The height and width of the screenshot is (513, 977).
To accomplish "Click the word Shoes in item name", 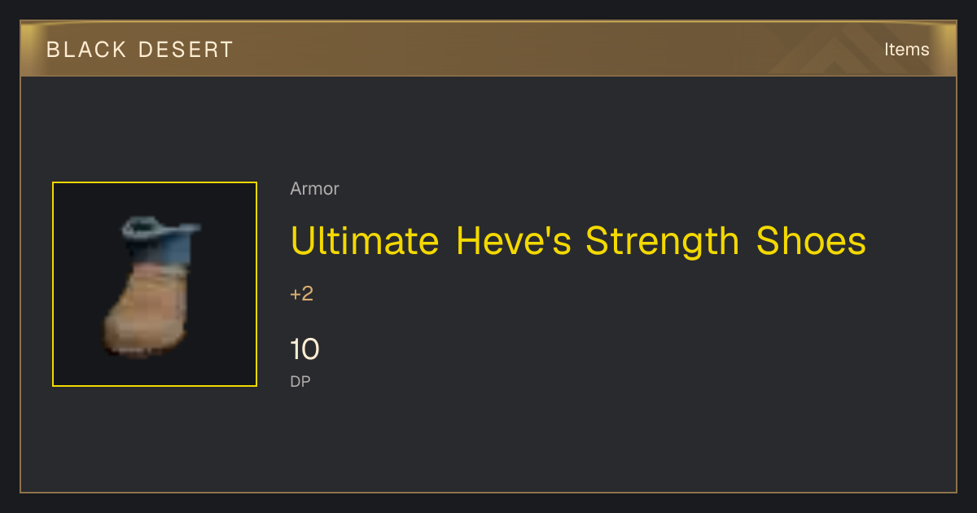I will (812, 241).
